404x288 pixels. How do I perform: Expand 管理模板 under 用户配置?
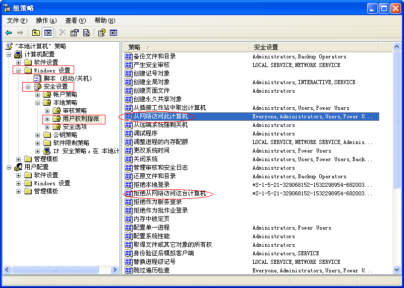pos(19,191)
